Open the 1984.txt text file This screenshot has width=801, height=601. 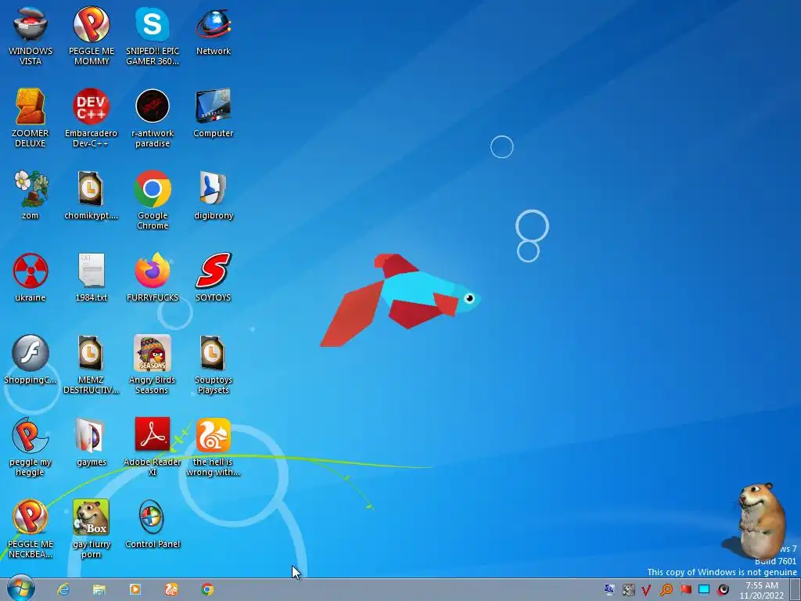coord(92,278)
